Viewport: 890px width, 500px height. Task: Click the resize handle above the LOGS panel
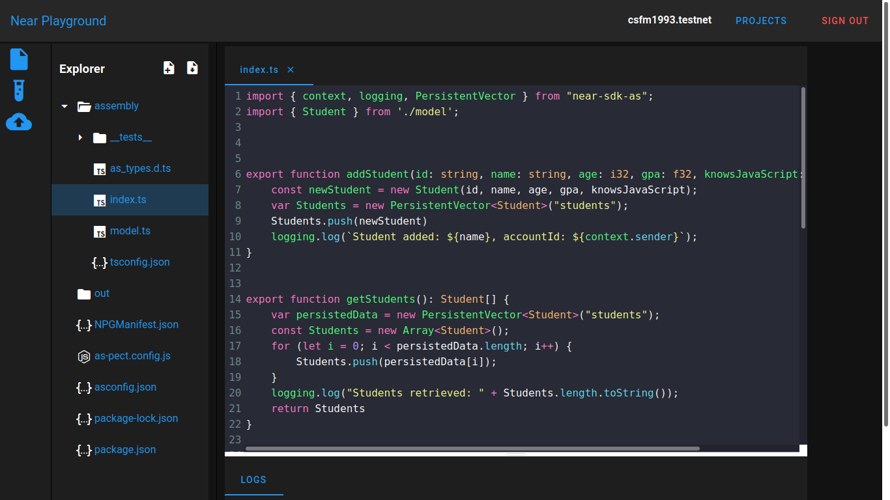tap(516, 454)
